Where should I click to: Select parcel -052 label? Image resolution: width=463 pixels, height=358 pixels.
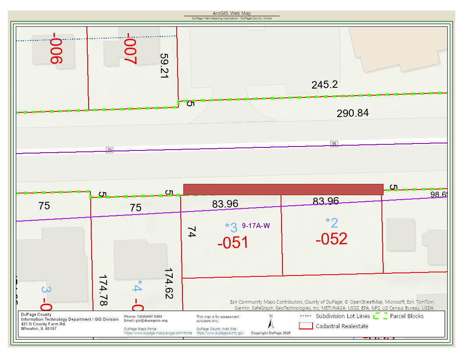point(331,239)
